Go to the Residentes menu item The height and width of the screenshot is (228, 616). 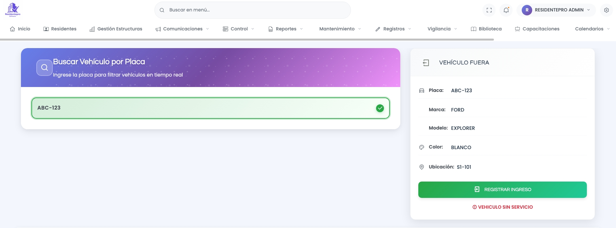click(x=60, y=29)
